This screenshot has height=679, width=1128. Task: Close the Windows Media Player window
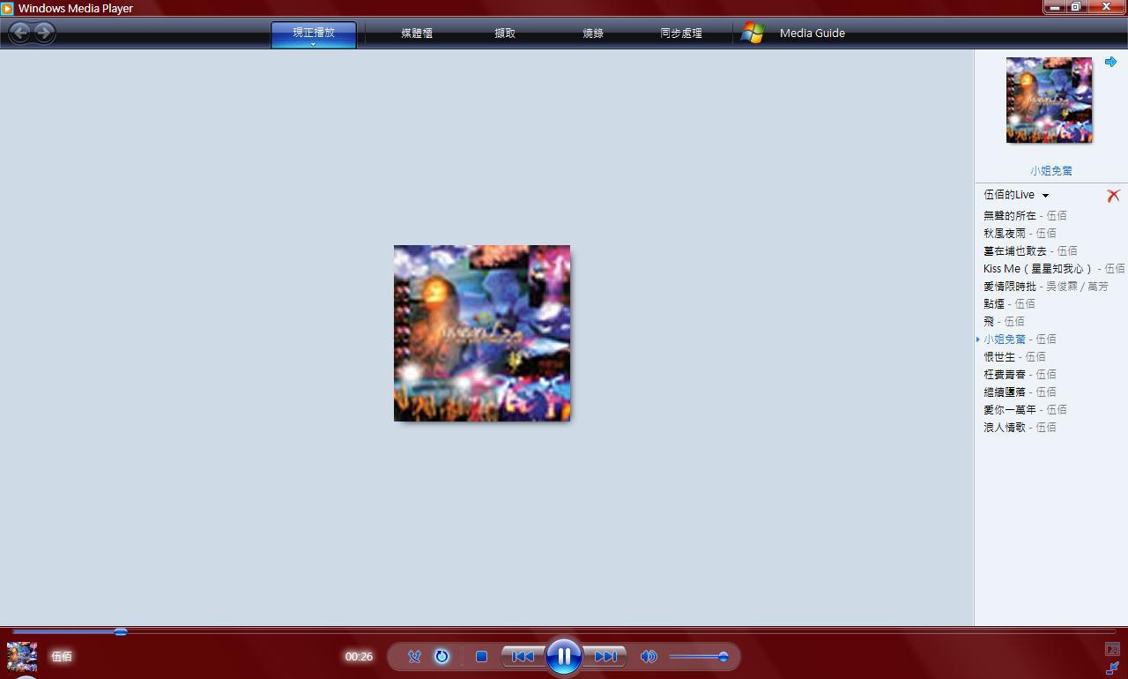pos(1107,7)
